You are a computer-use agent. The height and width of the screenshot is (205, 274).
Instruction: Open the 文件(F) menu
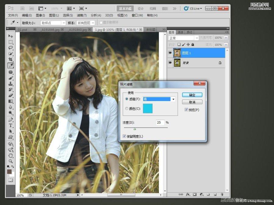13,15
